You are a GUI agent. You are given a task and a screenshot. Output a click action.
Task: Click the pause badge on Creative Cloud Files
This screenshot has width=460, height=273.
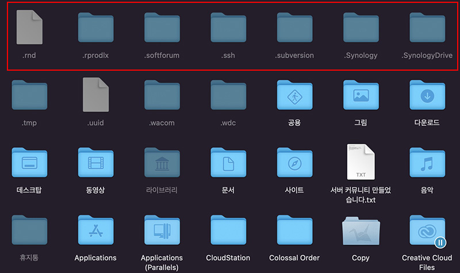440,243
